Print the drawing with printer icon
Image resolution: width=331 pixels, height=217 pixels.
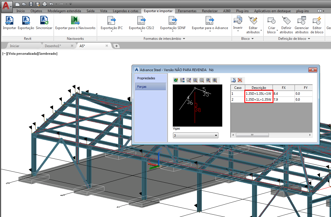coord(45,4)
